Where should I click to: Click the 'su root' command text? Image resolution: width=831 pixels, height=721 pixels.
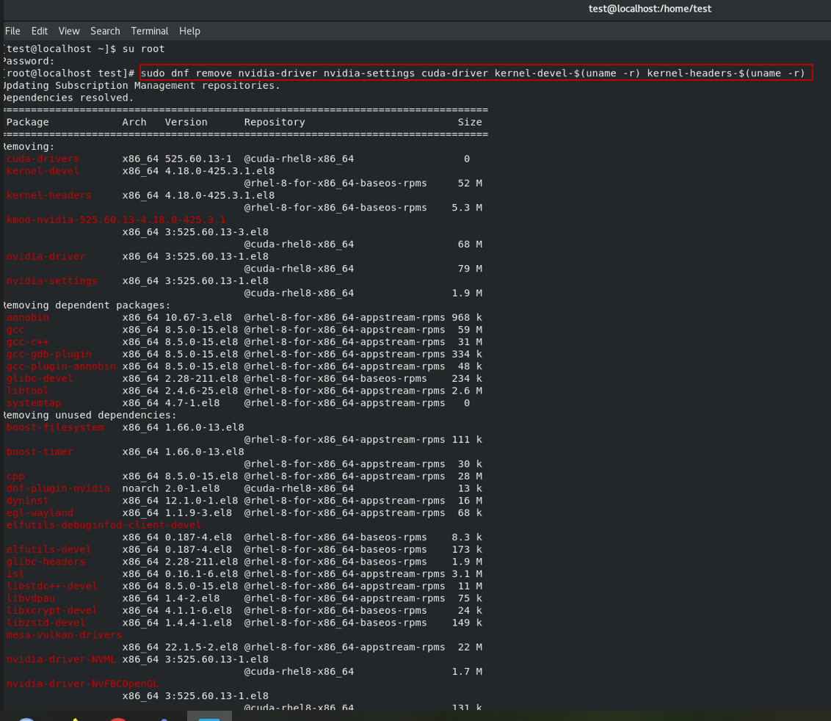coord(144,48)
